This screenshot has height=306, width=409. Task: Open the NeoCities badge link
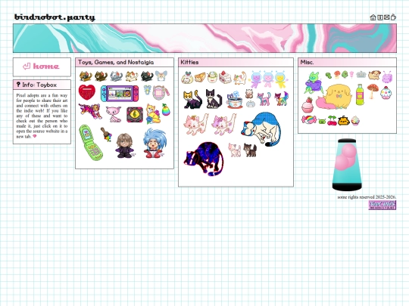click(x=382, y=205)
